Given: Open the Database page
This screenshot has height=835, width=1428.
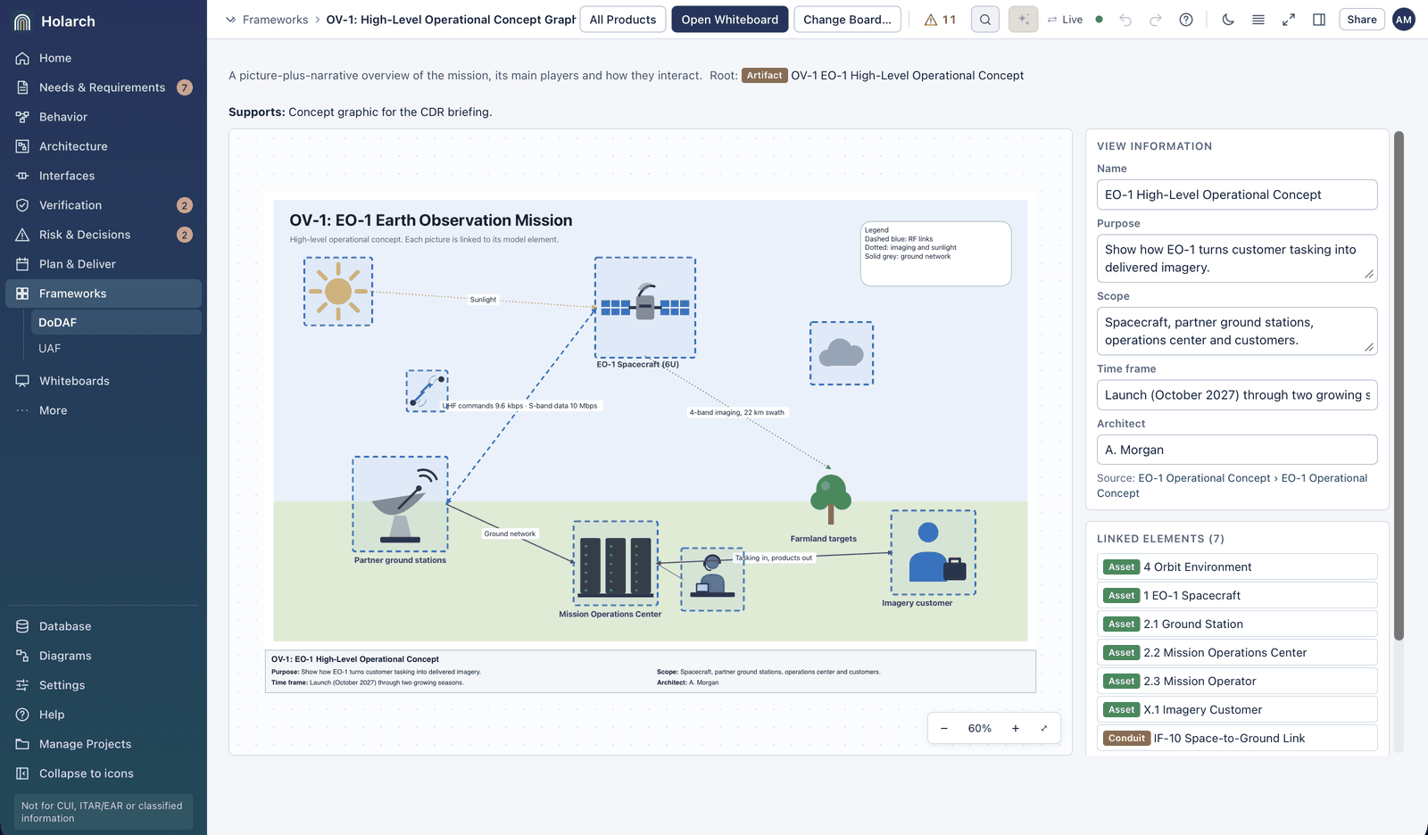Looking at the screenshot, I should click(x=104, y=626).
